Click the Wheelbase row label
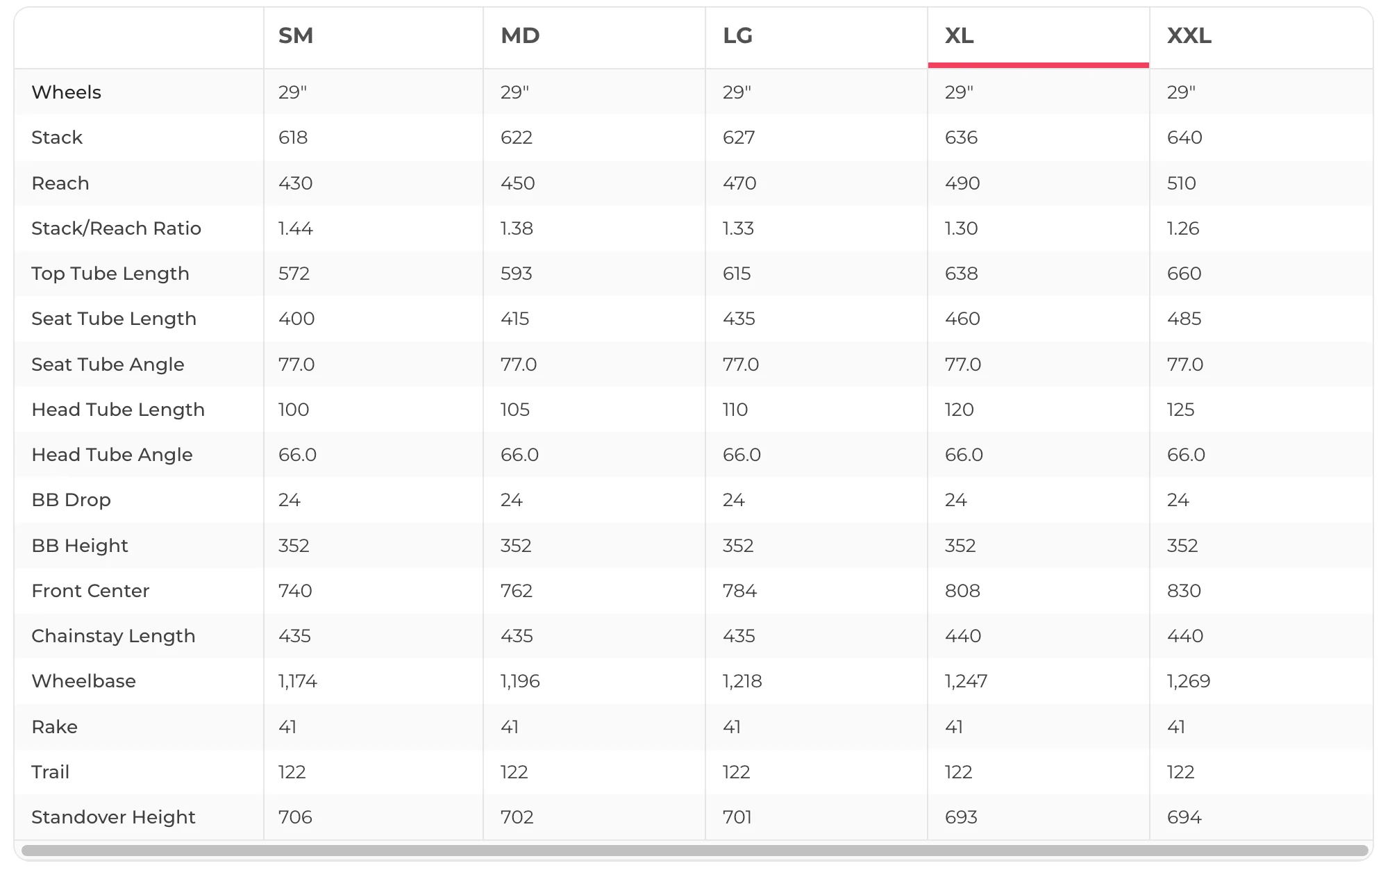The height and width of the screenshot is (879, 1390). click(84, 681)
